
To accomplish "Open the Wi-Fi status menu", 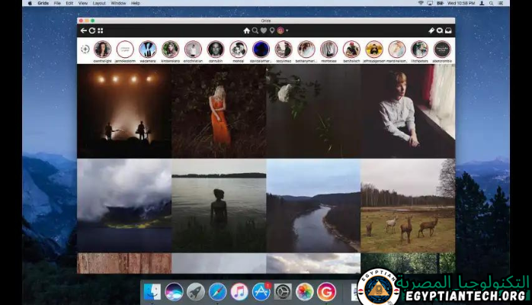I will pos(420,3).
